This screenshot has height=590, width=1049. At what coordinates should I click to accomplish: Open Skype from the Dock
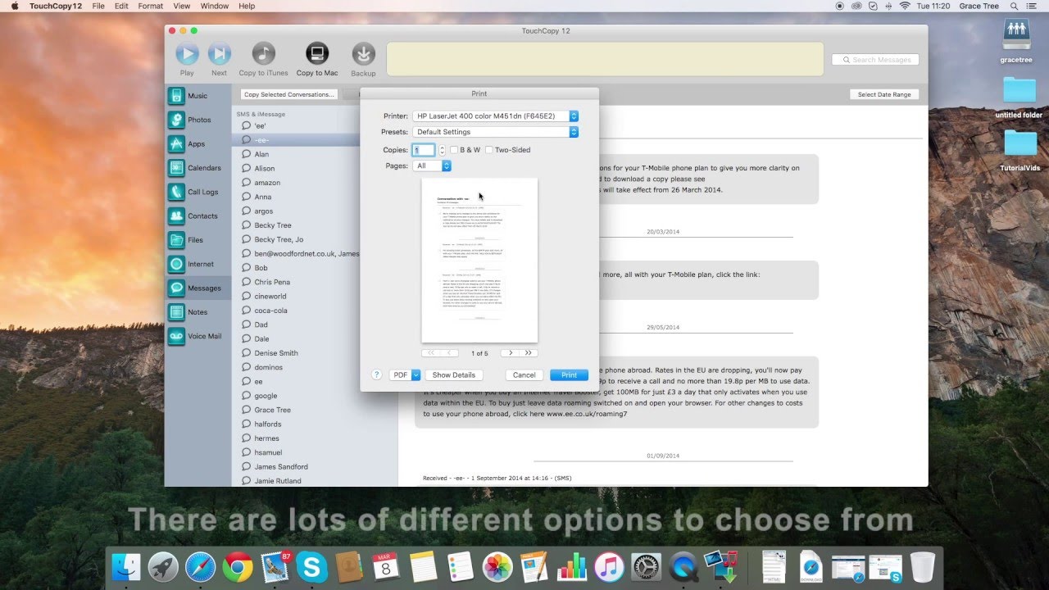312,567
